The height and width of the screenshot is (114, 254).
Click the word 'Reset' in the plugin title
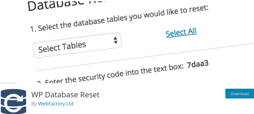pyautogui.click(x=90, y=95)
